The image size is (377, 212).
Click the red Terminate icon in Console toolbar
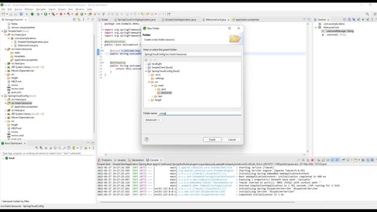(x=312, y=160)
